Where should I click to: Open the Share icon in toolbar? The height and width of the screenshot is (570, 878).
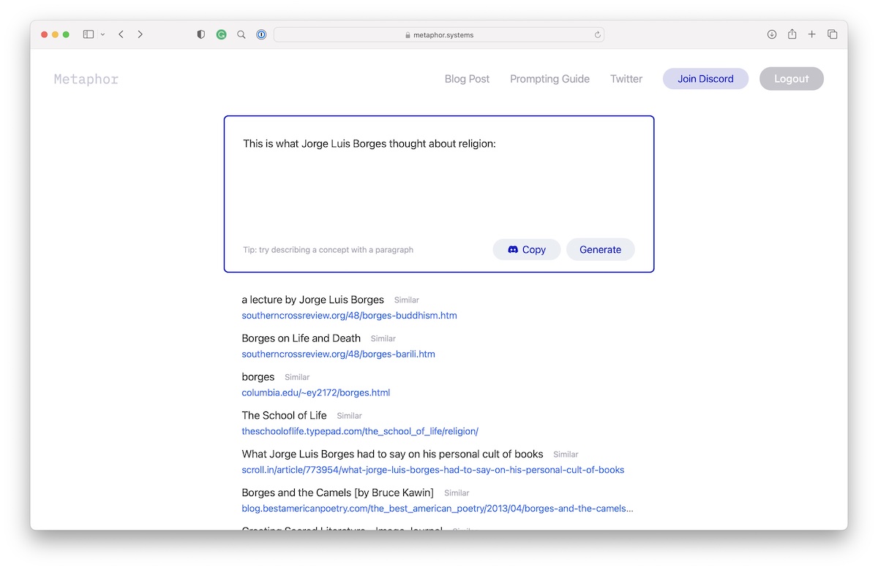(x=792, y=34)
